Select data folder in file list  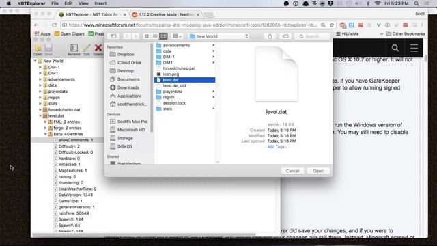tap(167, 51)
